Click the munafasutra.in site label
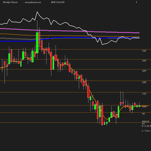This screenshot has height=151, width=151. (x=33, y=2)
